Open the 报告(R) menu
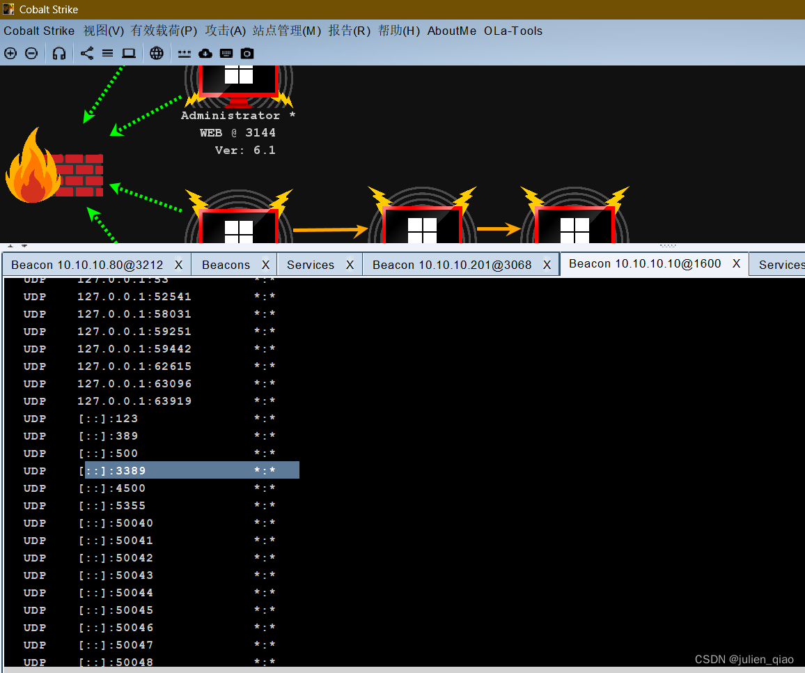Viewport: 805px width, 673px height. [349, 31]
